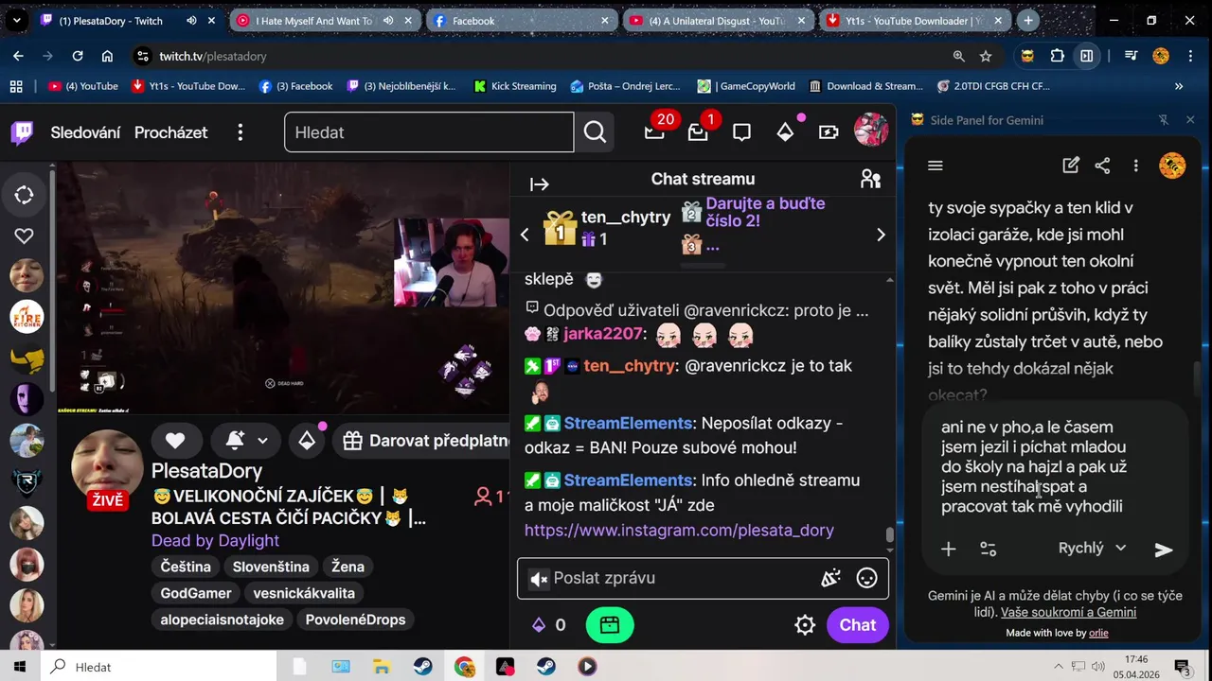Send Gemini message arrow
Viewport: 1212px width, 681px height.
point(1164,550)
